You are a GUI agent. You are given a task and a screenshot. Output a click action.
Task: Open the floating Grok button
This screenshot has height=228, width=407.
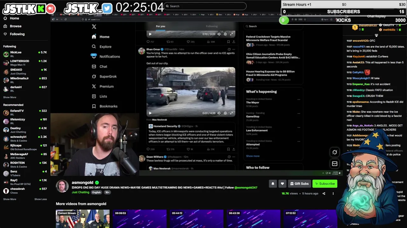click(335, 152)
